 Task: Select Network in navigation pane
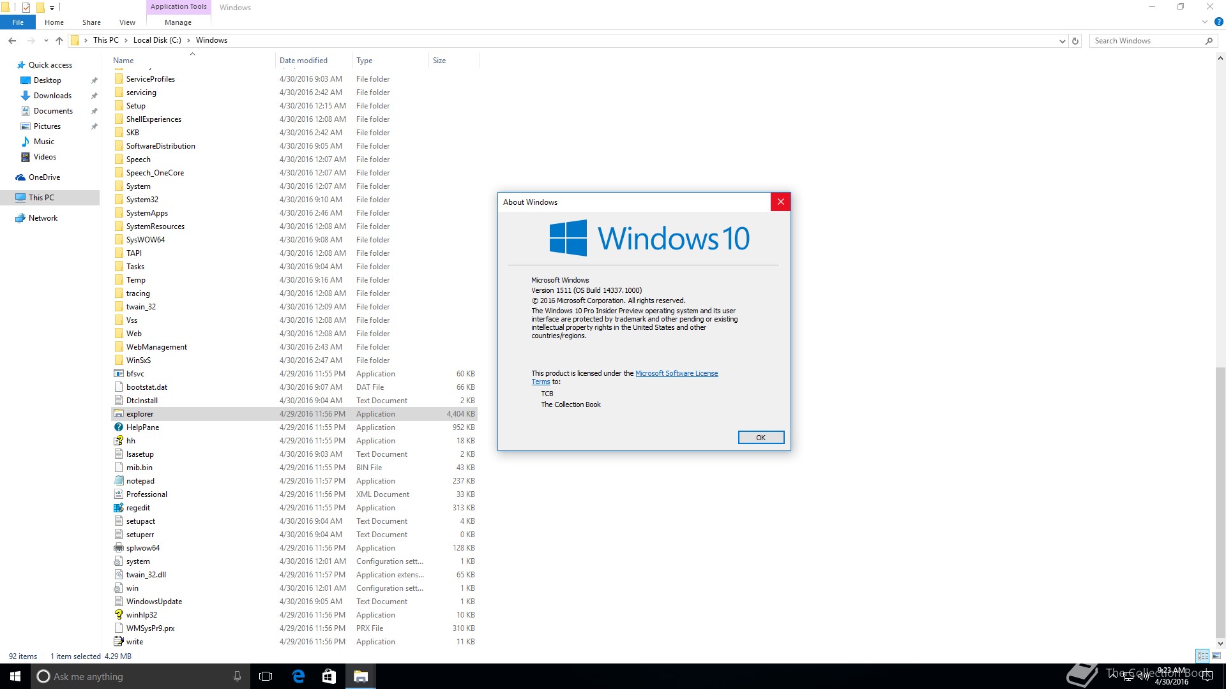(43, 218)
